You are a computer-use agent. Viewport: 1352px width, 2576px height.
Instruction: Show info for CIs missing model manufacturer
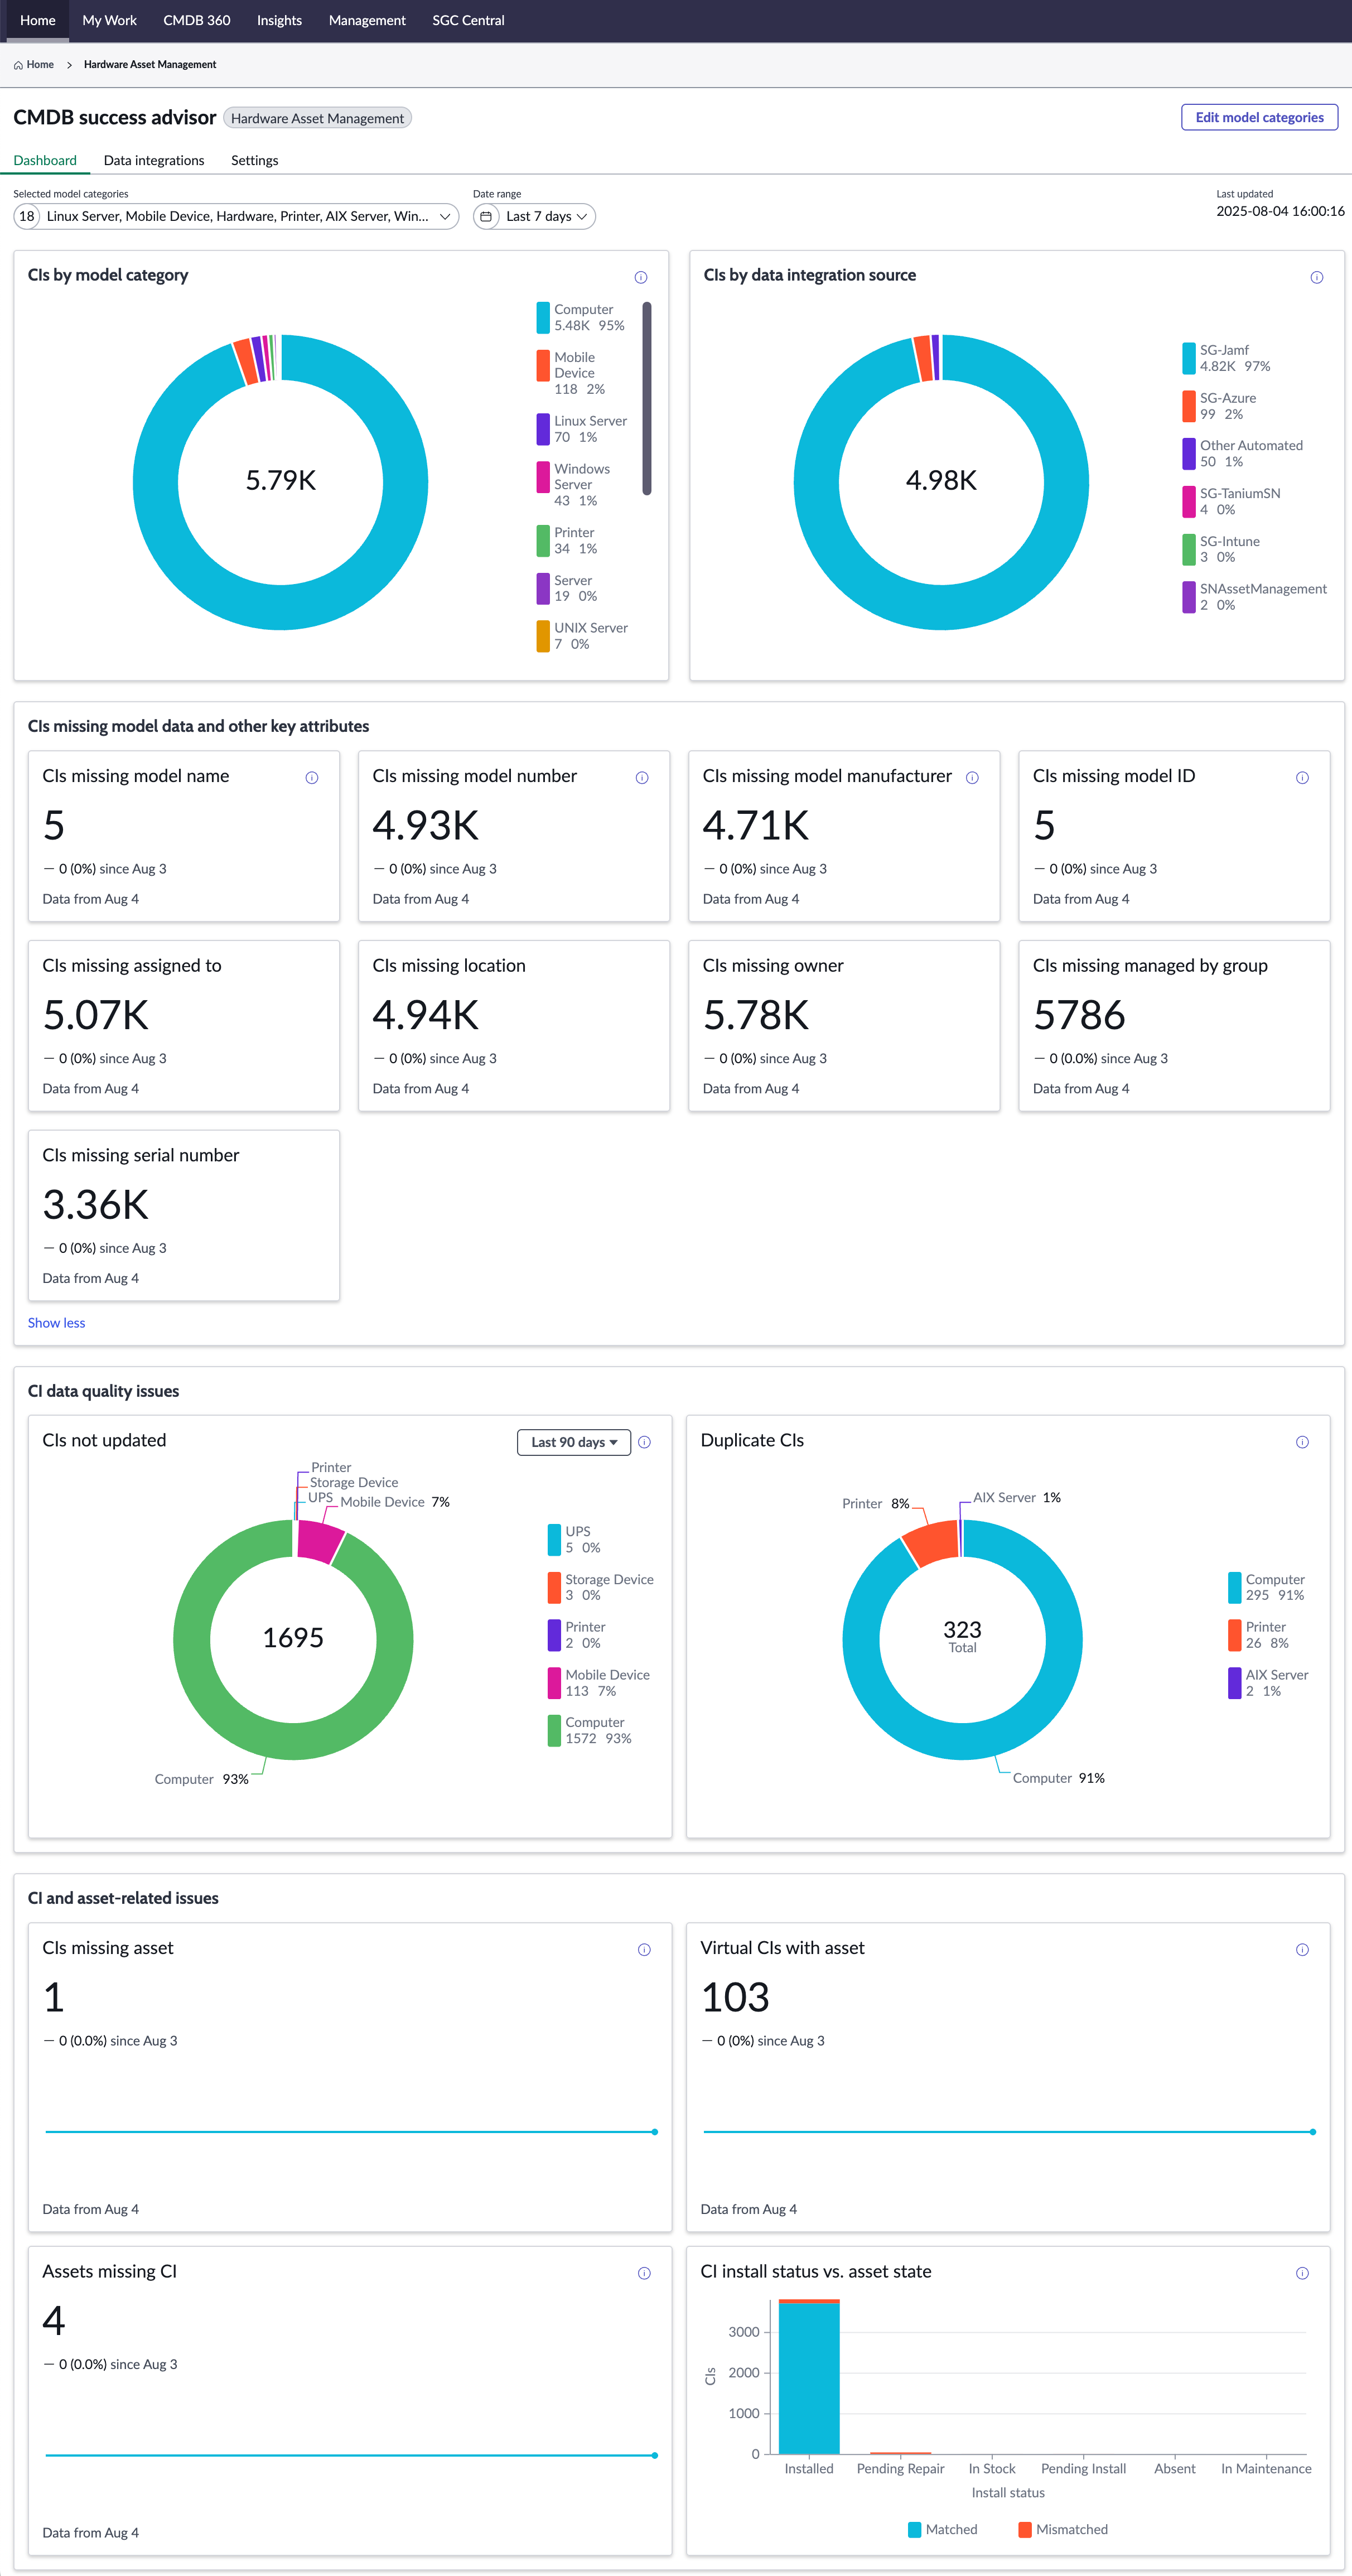[x=972, y=777]
